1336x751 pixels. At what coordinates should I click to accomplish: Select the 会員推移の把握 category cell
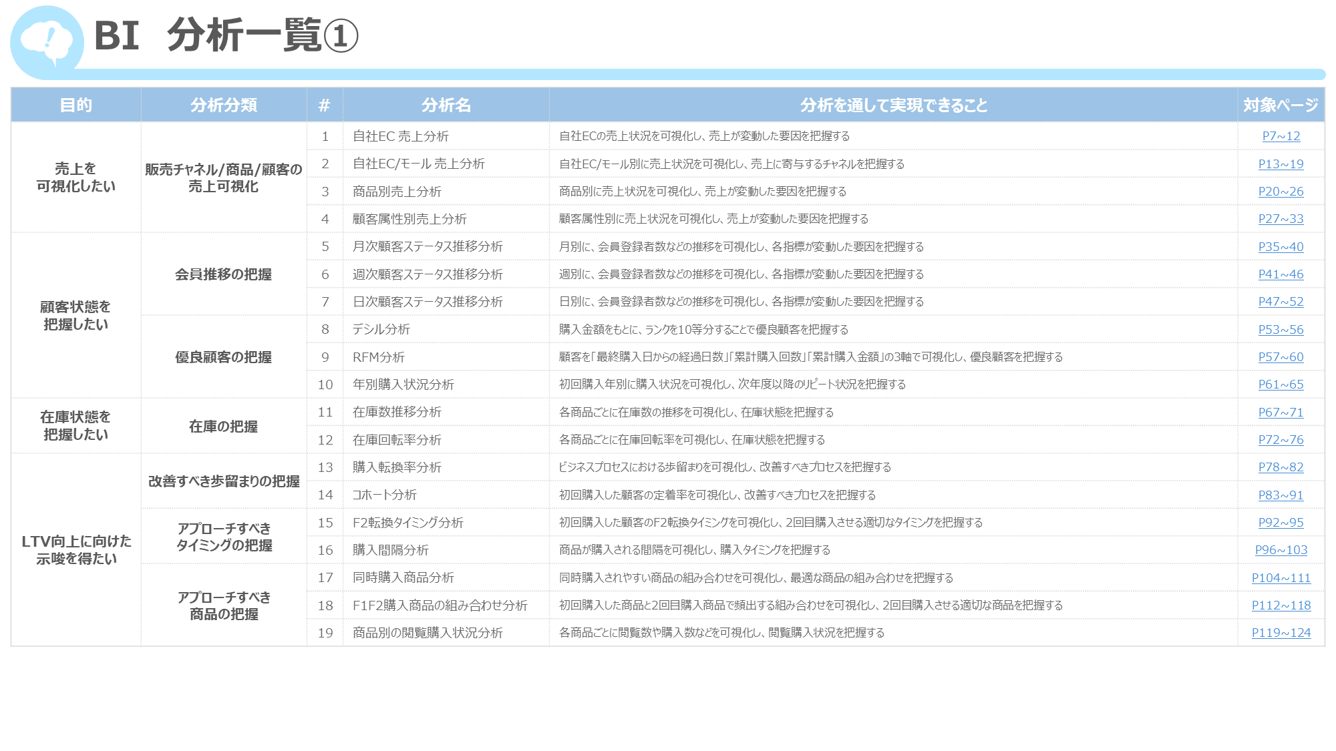224,274
